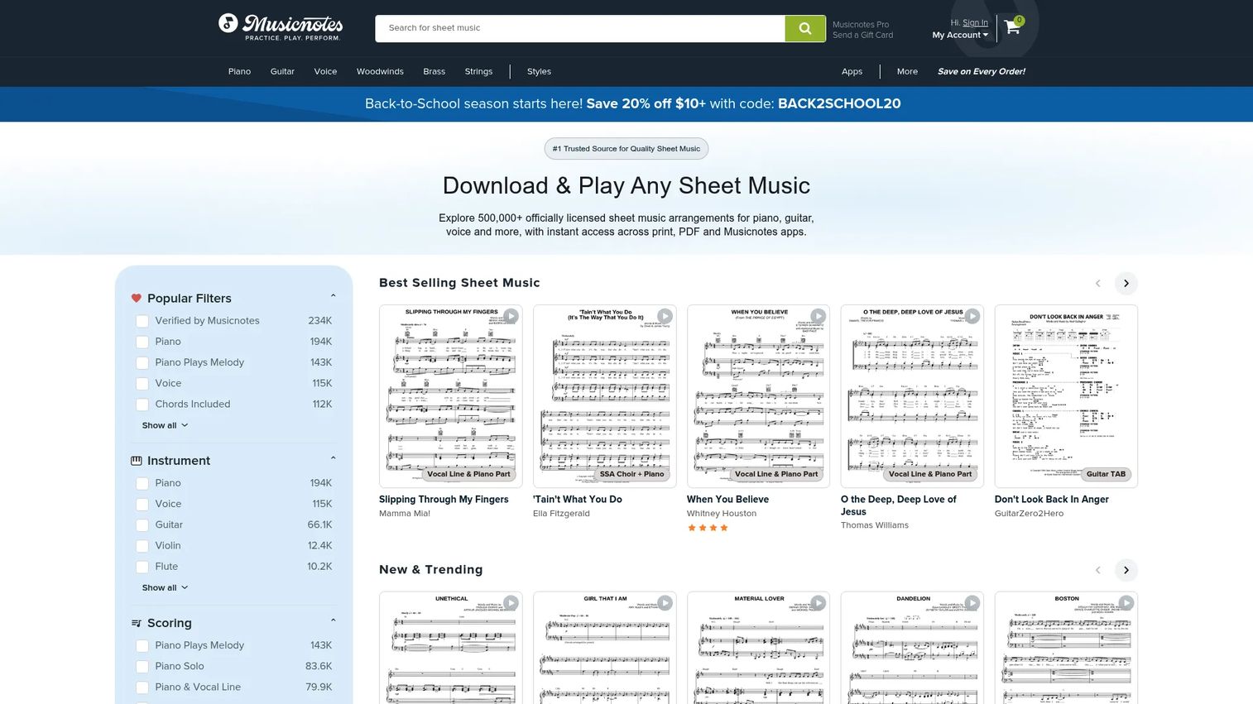Check the Piano & Vocal Line filter
The image size is (1253, 704).
coord(142,687)
